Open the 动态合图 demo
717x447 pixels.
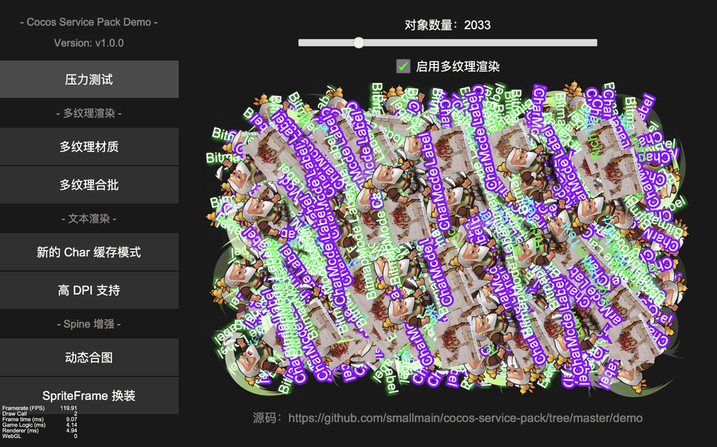click(90, 357)
